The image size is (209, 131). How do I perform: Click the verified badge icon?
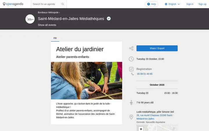109,19
